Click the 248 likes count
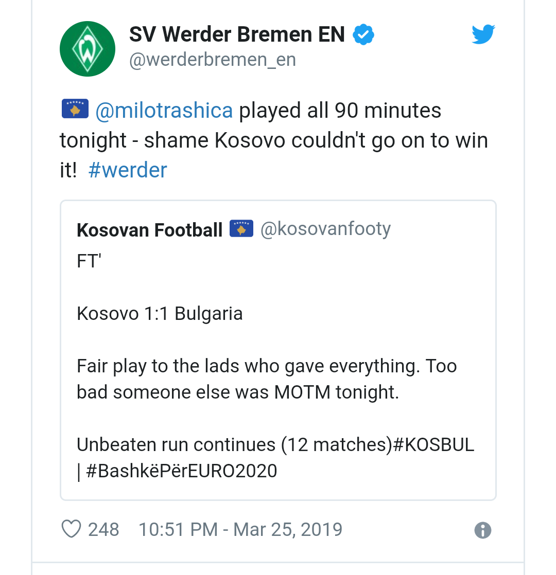The width and height of the screenshot is (556, 575). 103,530
